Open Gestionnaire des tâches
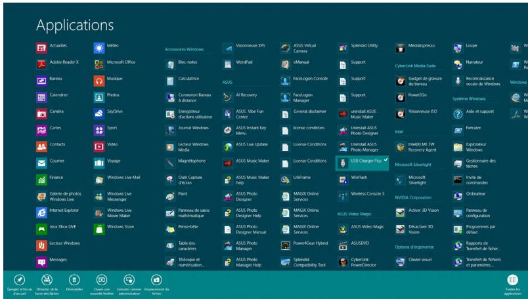528x299 pixels. coord(474,163)
